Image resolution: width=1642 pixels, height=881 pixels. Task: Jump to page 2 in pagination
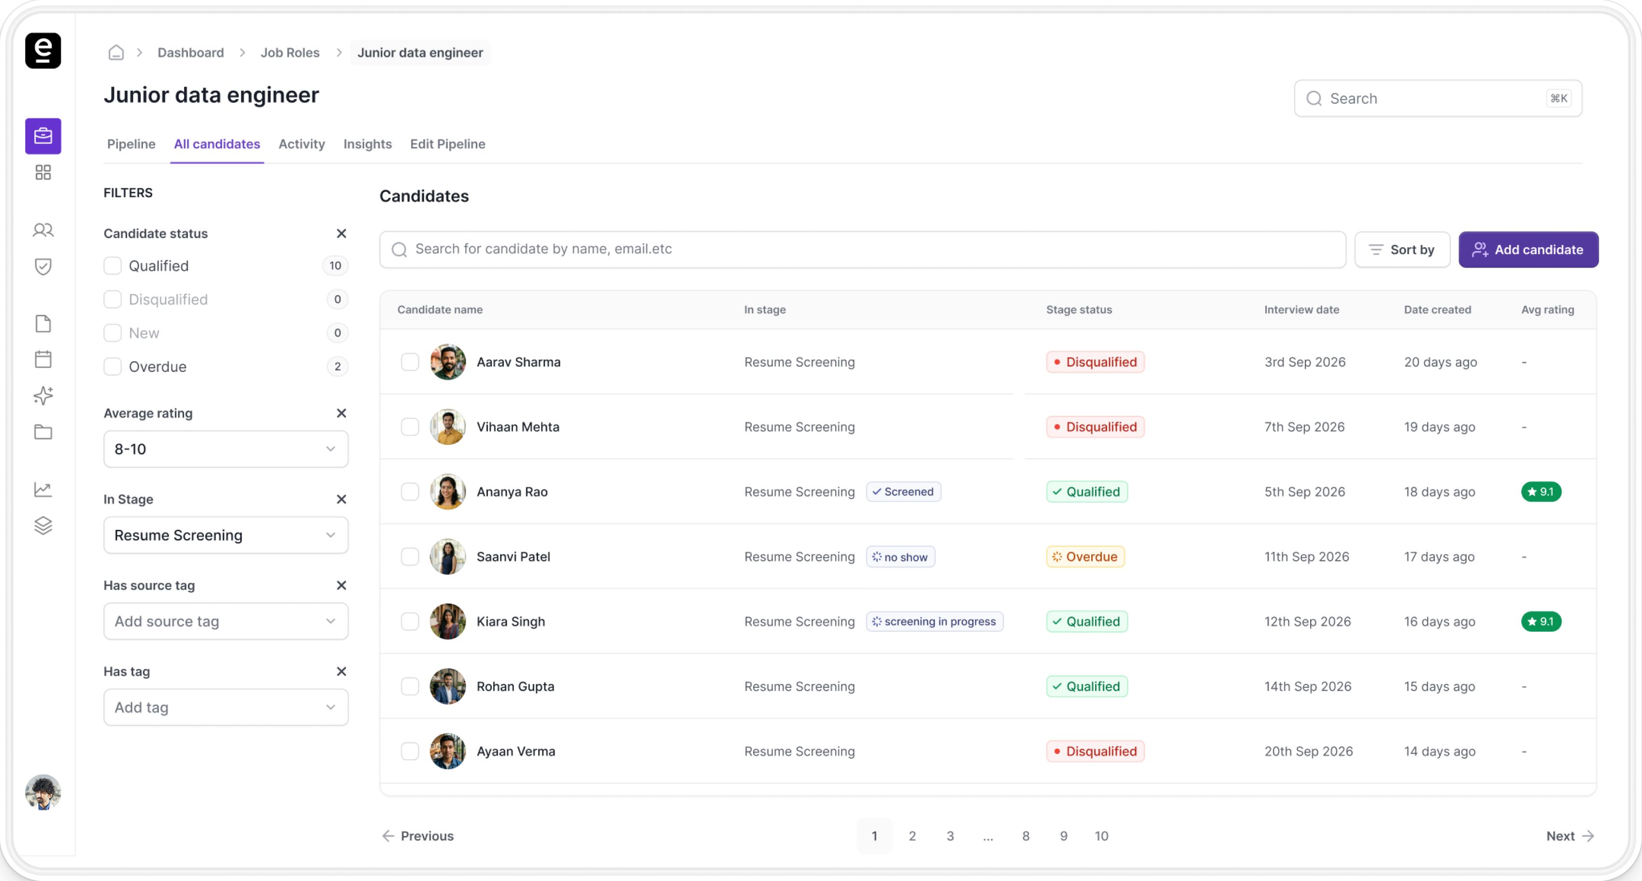(x=912, y=836)
